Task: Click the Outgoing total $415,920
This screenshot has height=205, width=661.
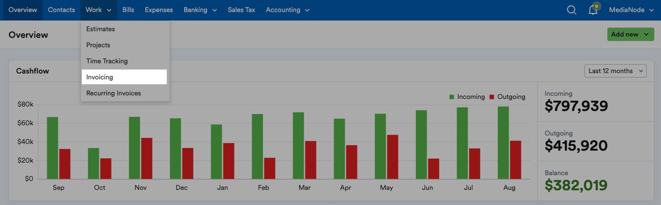Action: pyautogui.click(x=576, y=146)
